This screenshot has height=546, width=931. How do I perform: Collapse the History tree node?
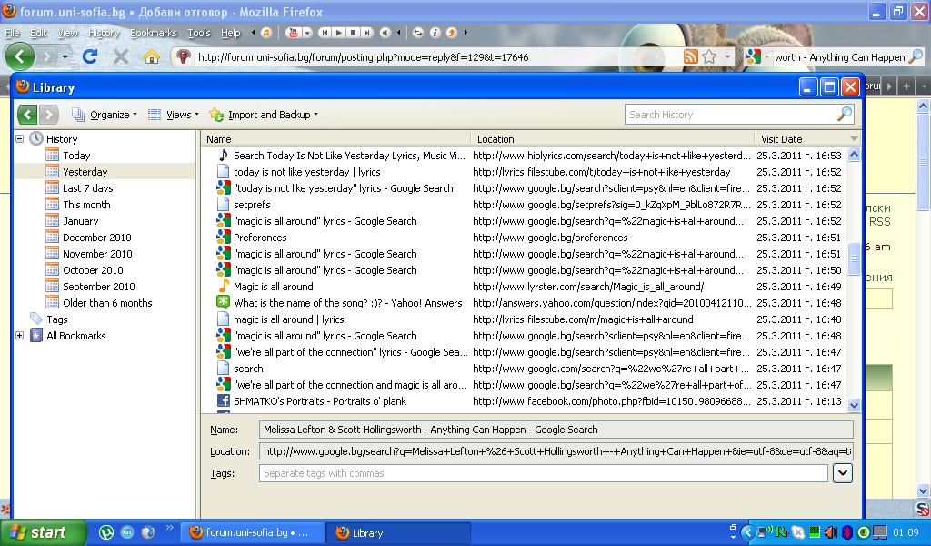19,139
